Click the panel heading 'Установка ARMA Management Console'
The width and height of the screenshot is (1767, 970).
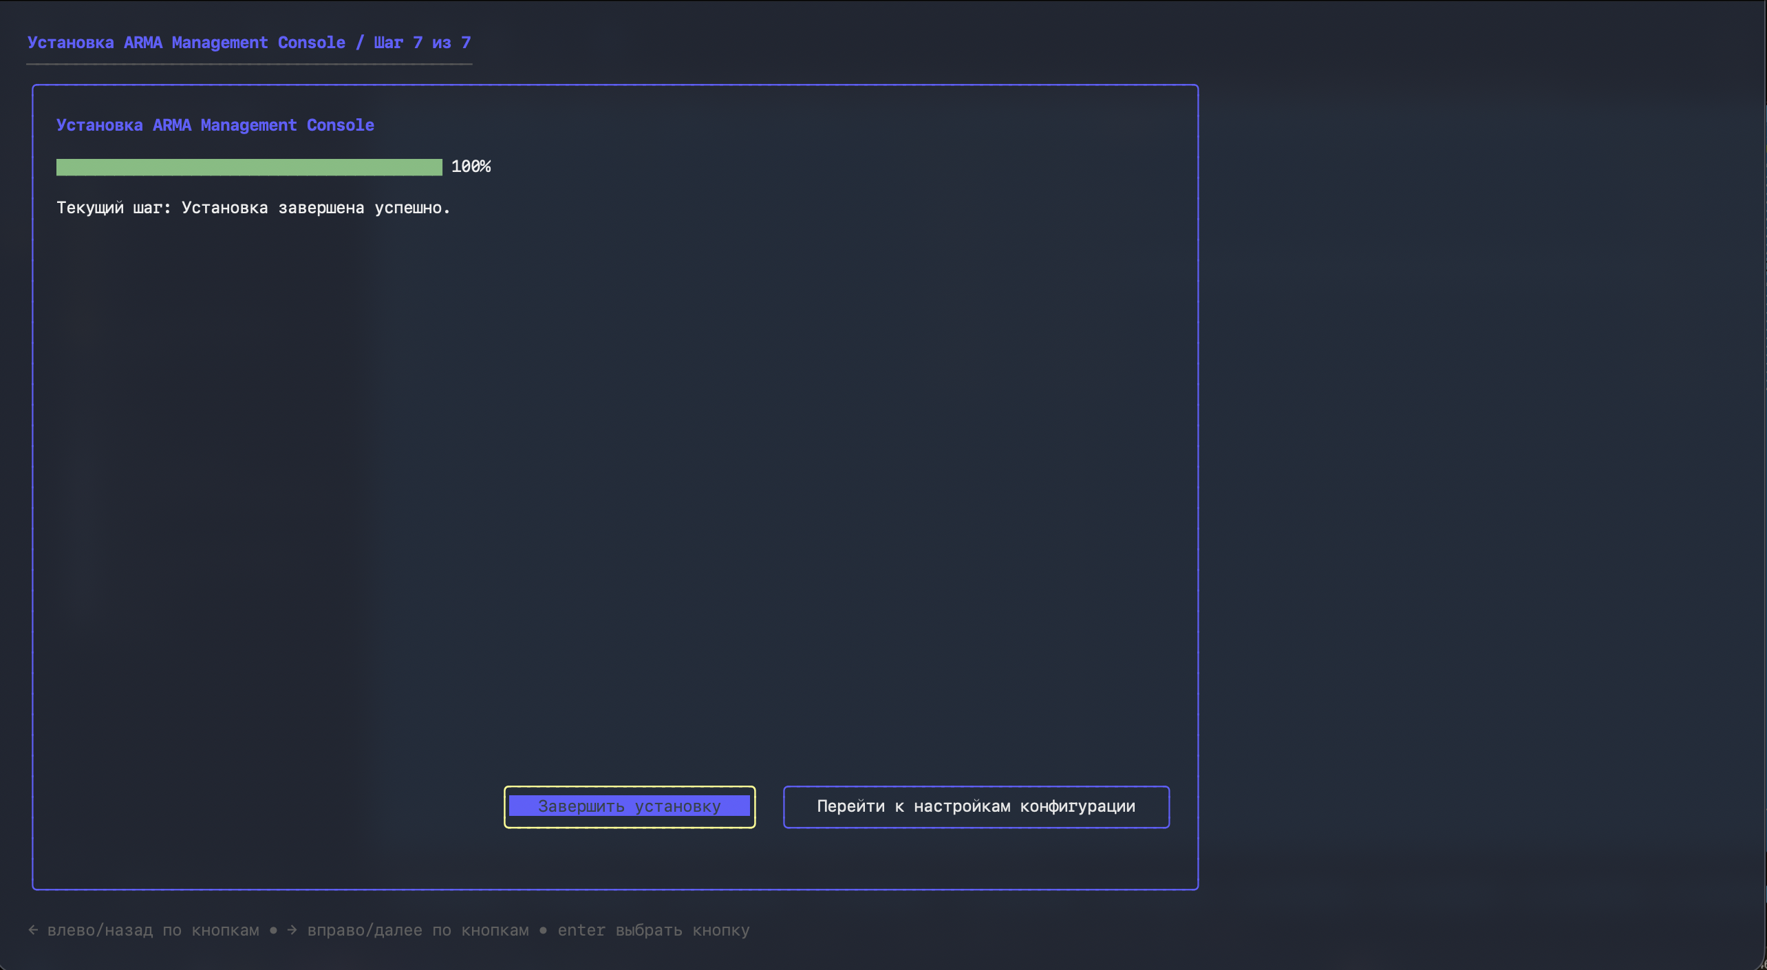(x=215, y=125)
